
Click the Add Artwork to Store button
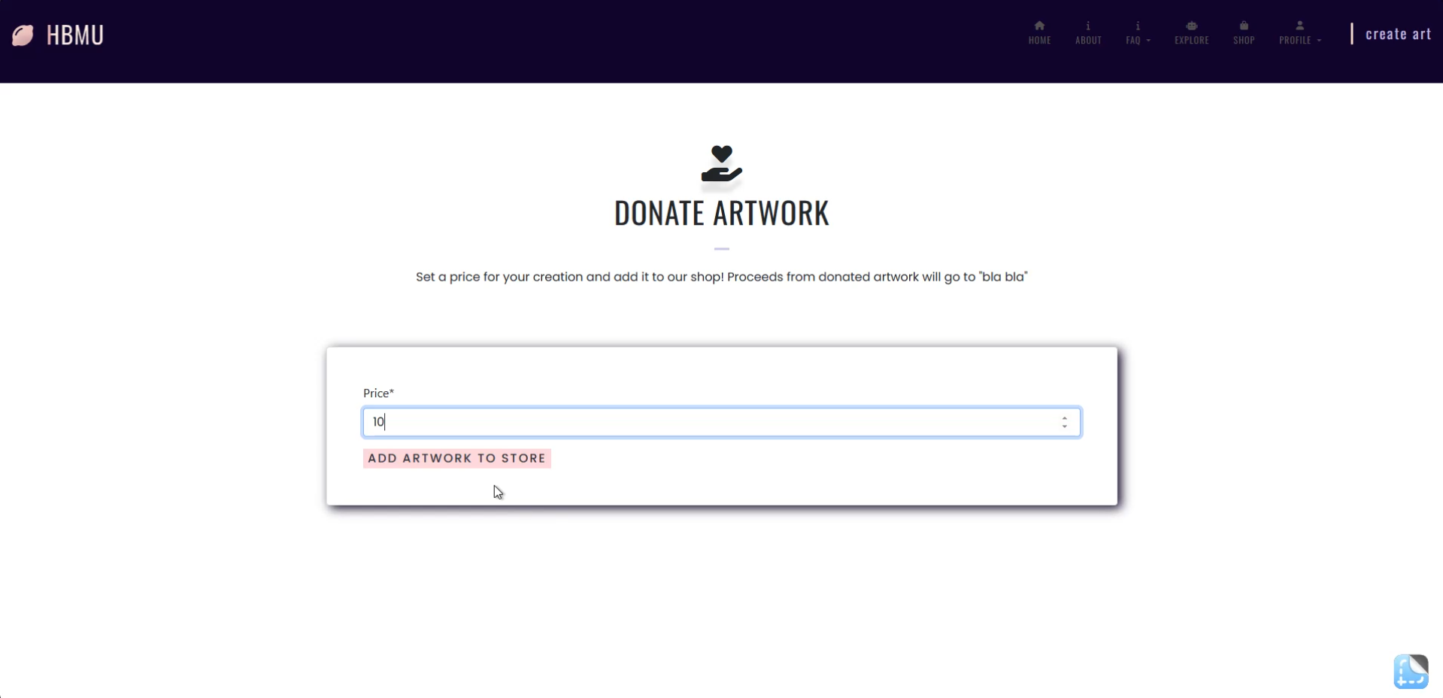tap(457, 458)
